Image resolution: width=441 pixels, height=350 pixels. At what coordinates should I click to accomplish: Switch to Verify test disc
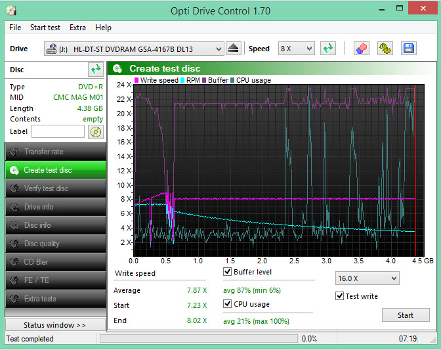(x=56, y=188)
